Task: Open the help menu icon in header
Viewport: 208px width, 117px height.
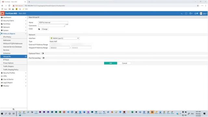Action: point(191,14)
